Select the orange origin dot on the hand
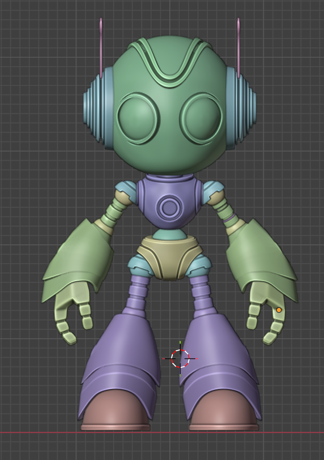 click(x=279, y=310)
